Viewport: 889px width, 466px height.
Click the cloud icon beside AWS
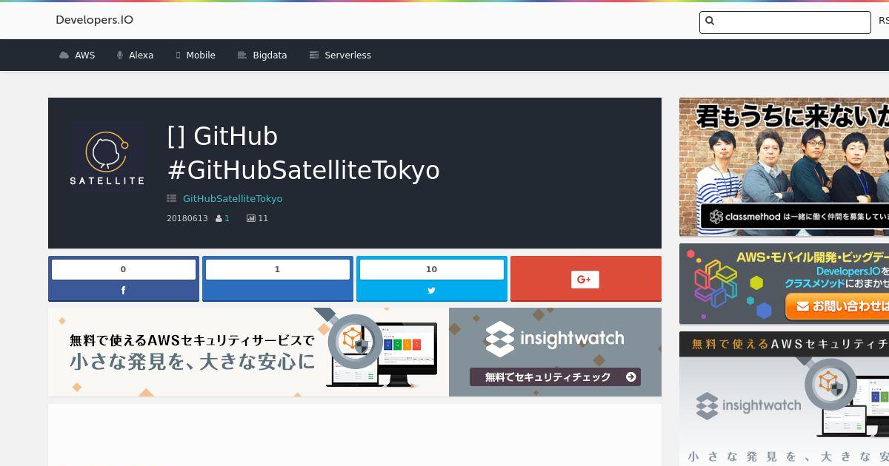click(64, 55)
